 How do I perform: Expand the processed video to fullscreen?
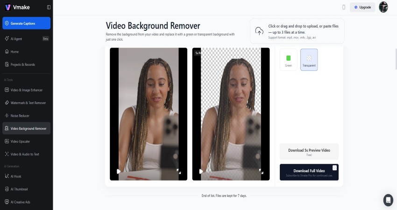(261, 171)
